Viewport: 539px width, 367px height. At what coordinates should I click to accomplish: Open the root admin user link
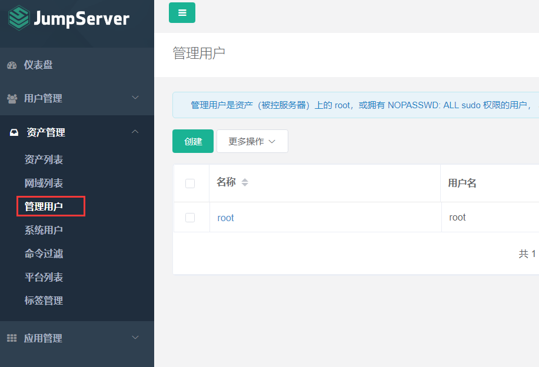(225, 218)
